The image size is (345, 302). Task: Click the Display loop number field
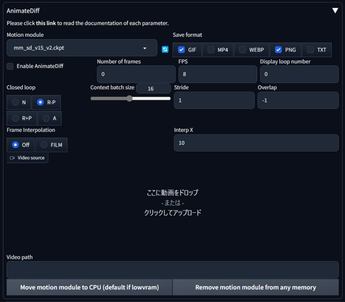(x=299, y=74)
